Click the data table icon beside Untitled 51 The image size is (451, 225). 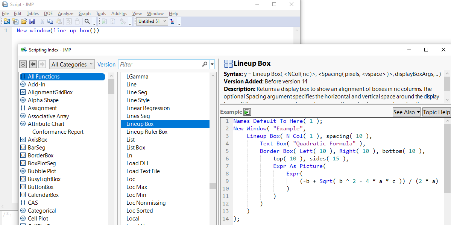click(172, 21)
